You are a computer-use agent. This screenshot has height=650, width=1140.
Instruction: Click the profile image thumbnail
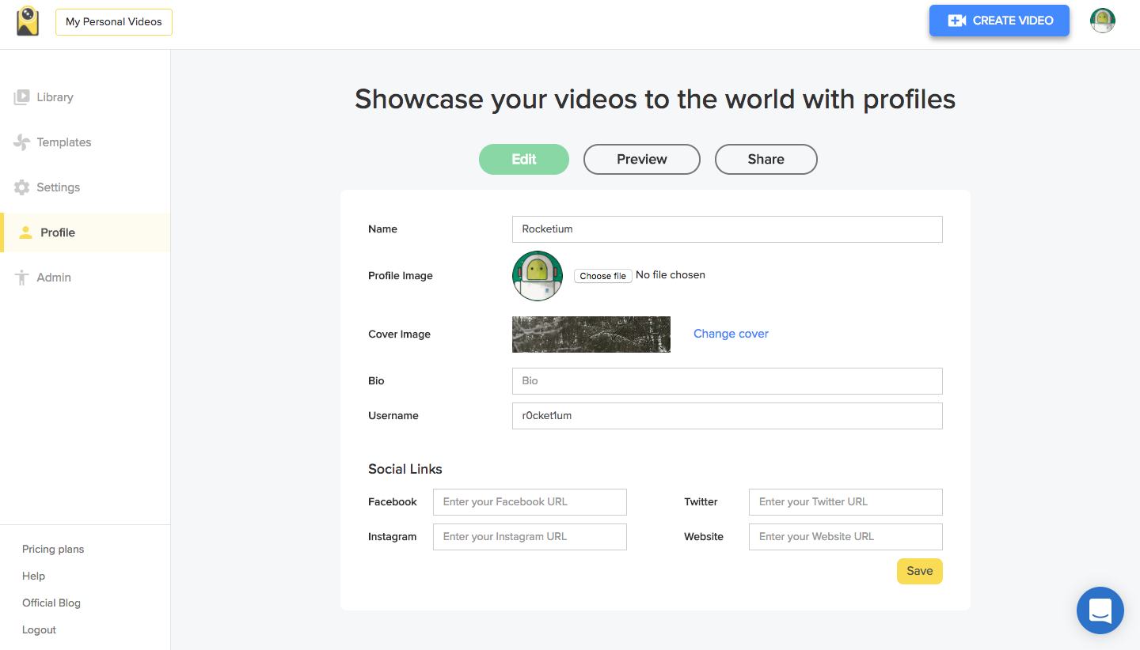(538, 276)
